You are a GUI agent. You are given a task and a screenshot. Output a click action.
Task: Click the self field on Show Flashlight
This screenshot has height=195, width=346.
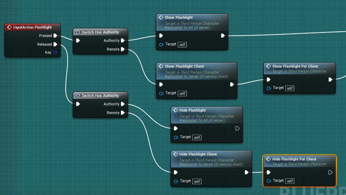[x=182, y=45]
